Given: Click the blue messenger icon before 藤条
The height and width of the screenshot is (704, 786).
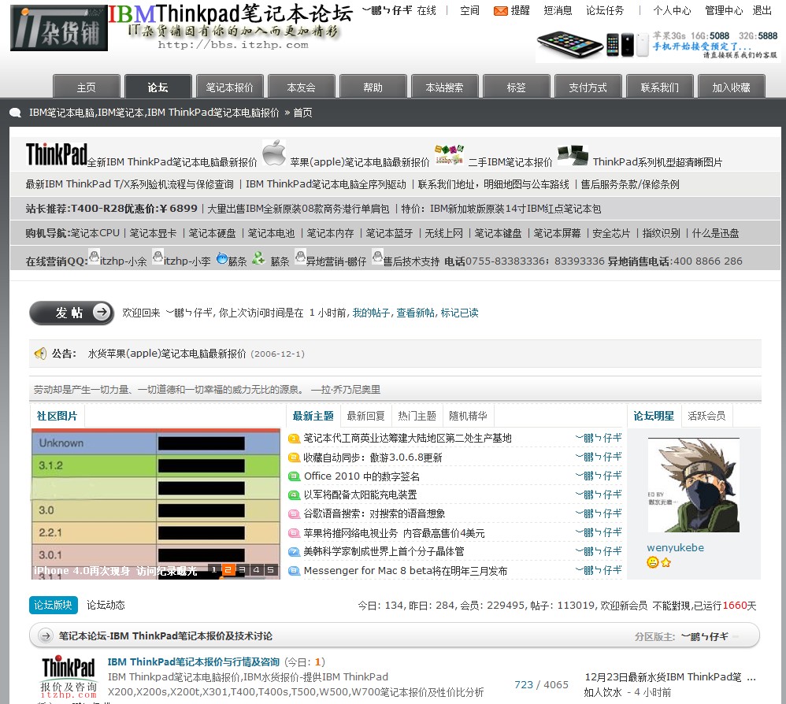Looking at the screenshot, I should pos(222,258).
